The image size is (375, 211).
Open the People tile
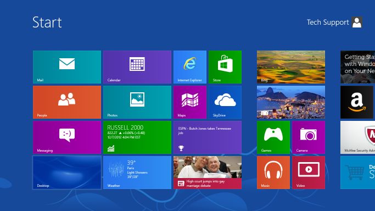tap(67, 102)
